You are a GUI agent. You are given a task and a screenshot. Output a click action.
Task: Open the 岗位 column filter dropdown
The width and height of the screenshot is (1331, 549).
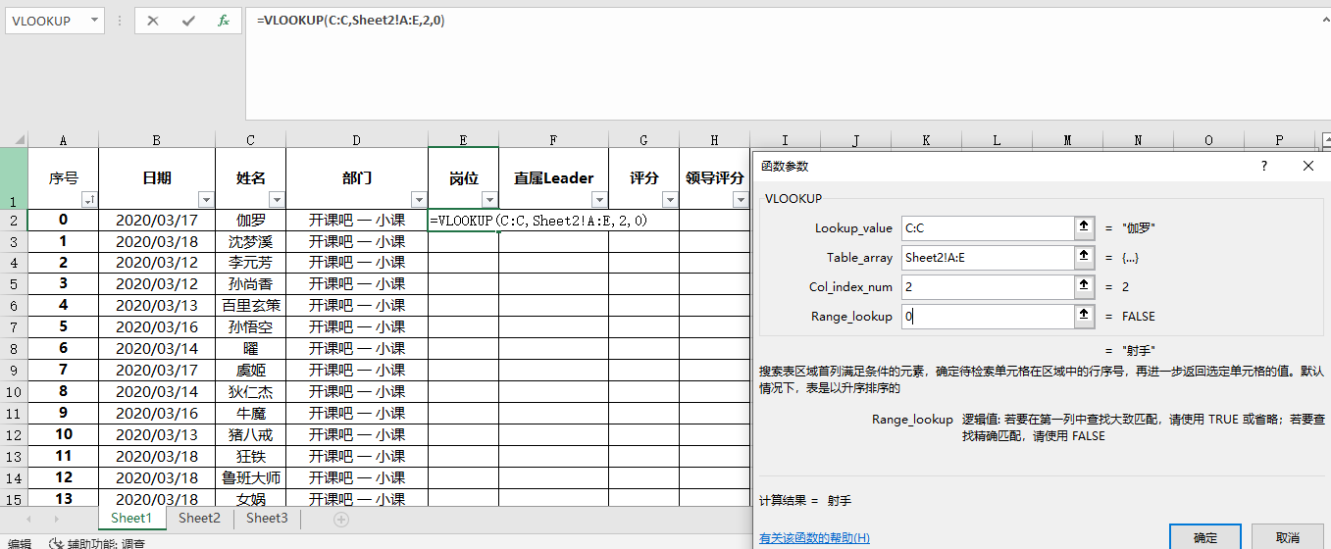(489, 200)
